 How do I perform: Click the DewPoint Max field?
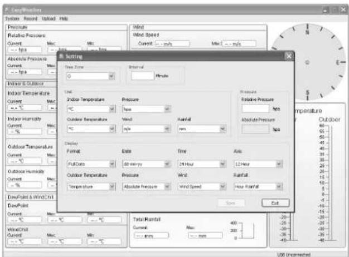tap(65, 220)
